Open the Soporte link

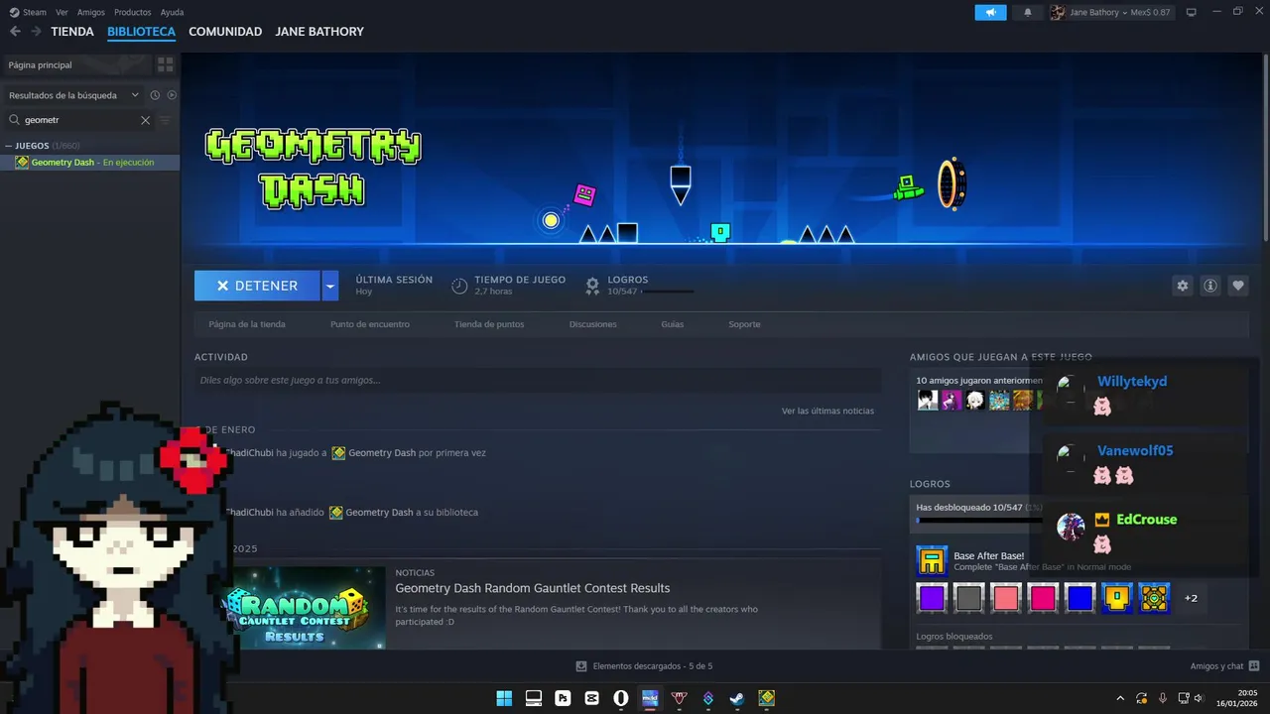(744, 324)
